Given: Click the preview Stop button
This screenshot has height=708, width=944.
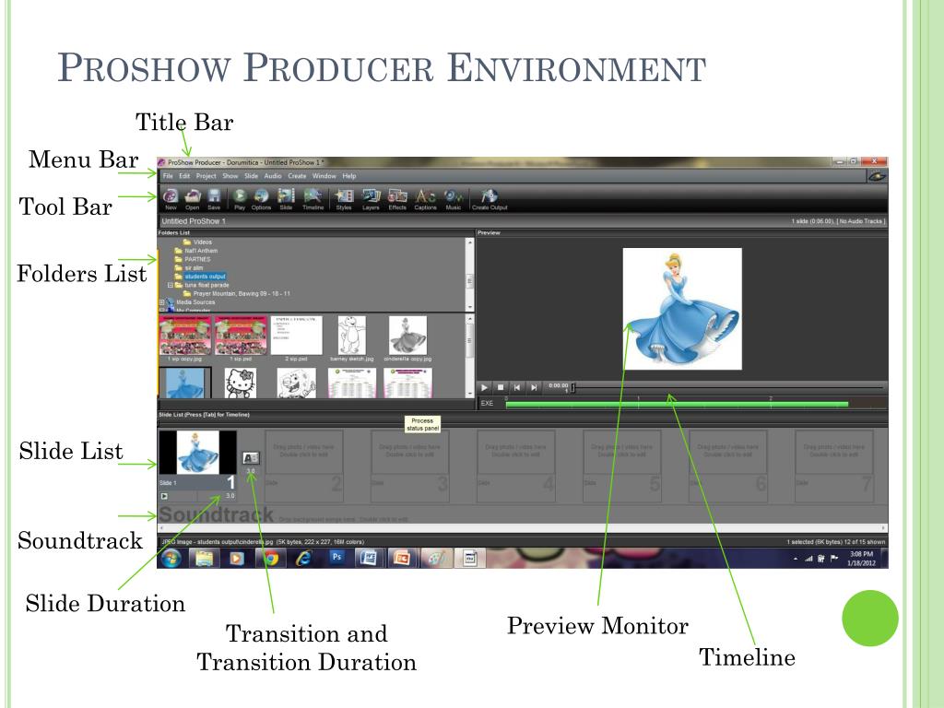Looking at the screenshot, I should pyautogui.click(x=501, y=387).
